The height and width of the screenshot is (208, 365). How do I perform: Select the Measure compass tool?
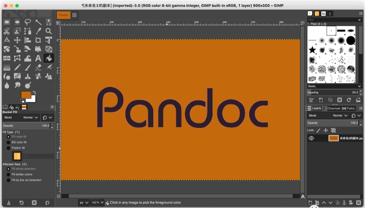7,40
